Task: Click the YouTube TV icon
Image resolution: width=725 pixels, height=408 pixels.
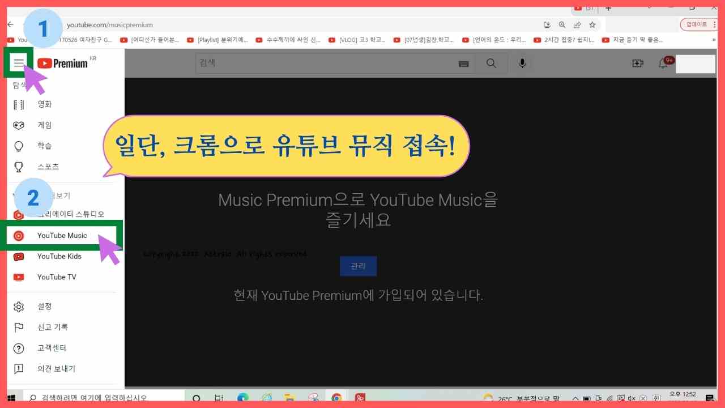Action: click(x=19, y=277)
